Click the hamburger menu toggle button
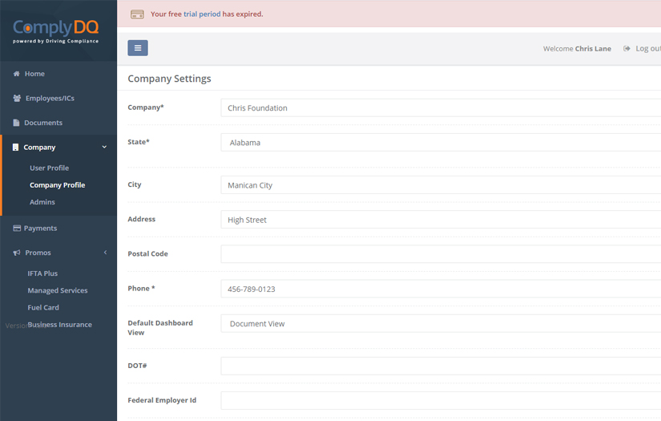 click(138, 48)
